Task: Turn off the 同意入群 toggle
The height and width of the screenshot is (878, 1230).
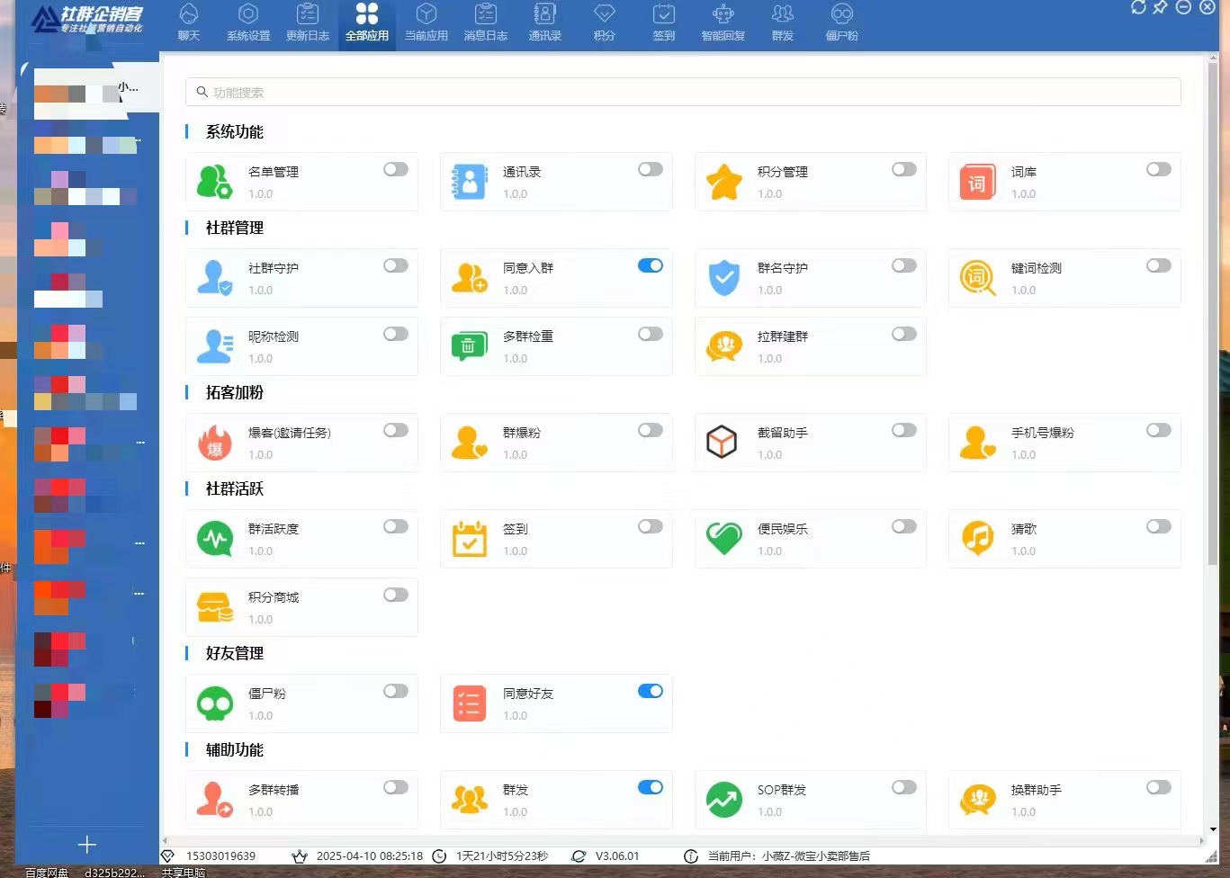Action: 651,265
